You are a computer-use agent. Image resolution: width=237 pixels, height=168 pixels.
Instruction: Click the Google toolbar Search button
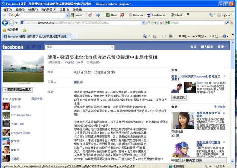77,15
